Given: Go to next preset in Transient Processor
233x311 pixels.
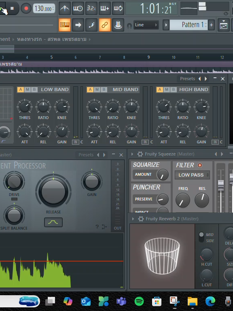Looking at the screenshot, I should tap(104, 155).
